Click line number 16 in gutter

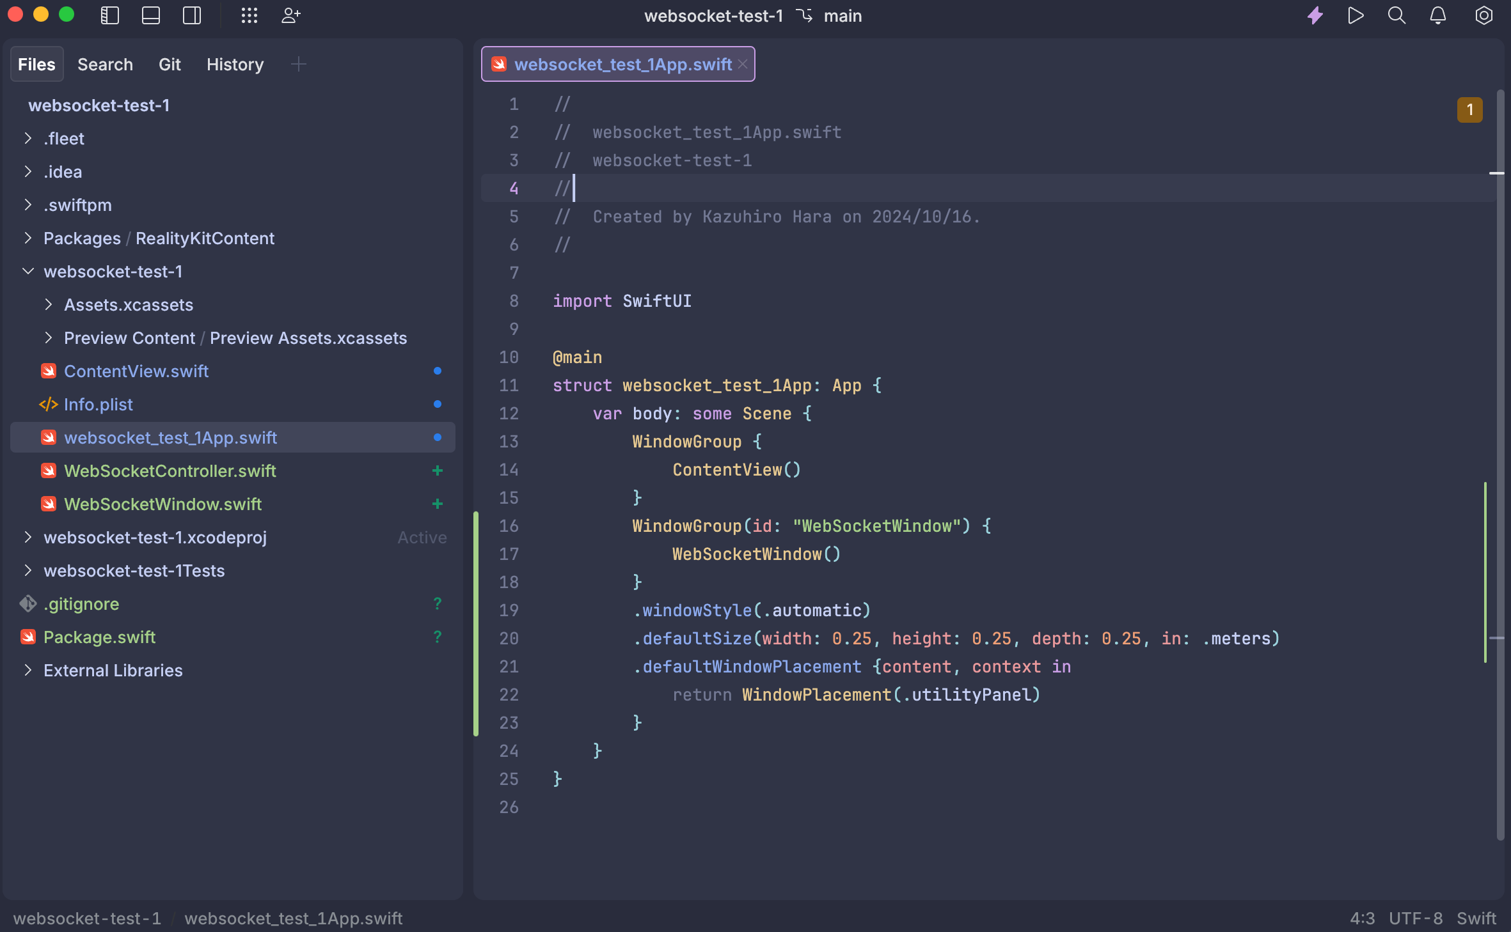(509, 526)
